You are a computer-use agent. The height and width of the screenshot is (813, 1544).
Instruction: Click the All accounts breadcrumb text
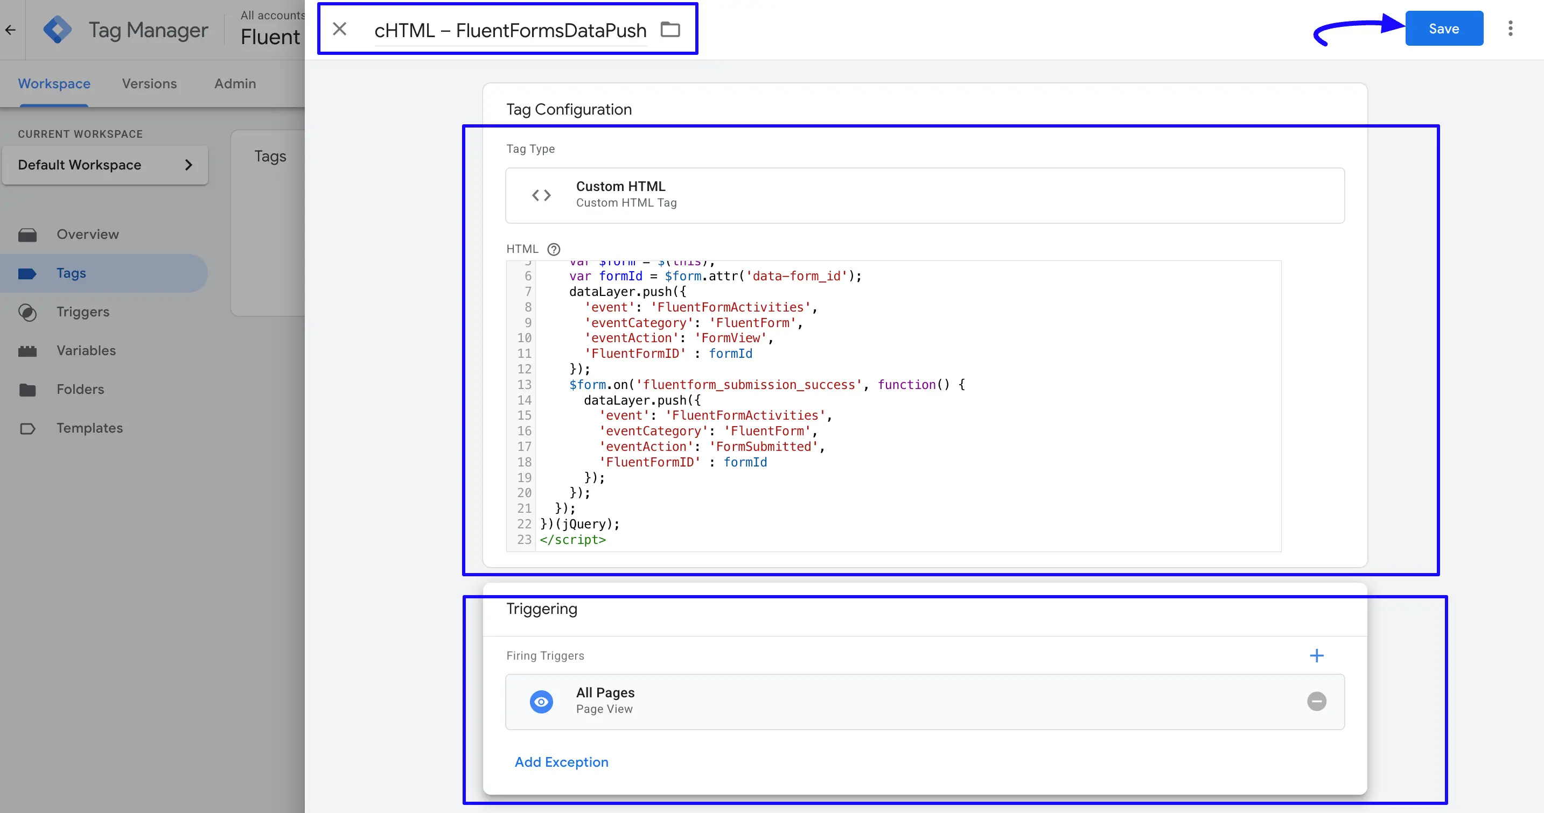[272, 15]
